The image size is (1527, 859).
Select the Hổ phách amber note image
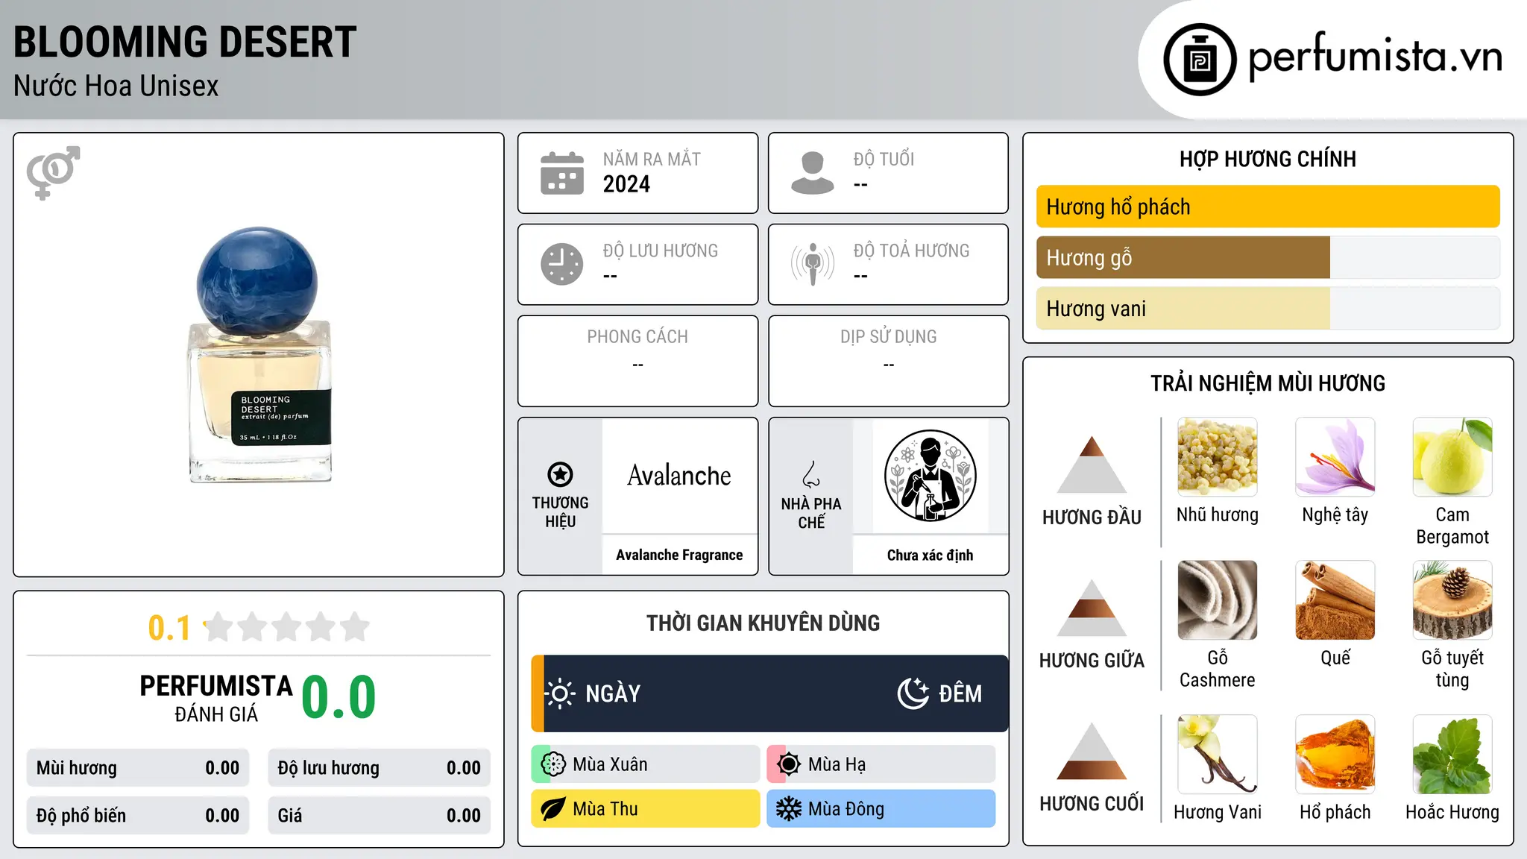click(1335, 755)
